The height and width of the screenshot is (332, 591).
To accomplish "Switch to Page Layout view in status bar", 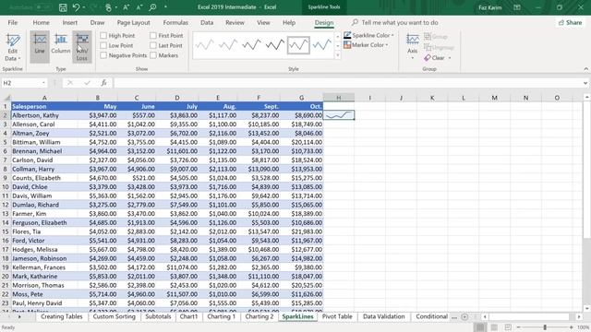I will click(494, 327).
